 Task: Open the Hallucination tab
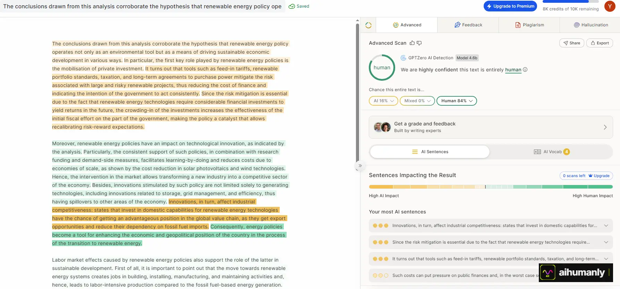point(591,25)
